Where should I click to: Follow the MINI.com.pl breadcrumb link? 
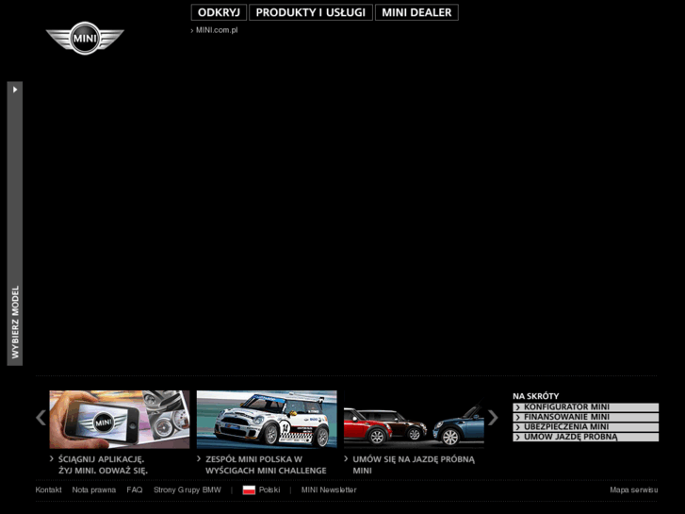coord(217,30)
